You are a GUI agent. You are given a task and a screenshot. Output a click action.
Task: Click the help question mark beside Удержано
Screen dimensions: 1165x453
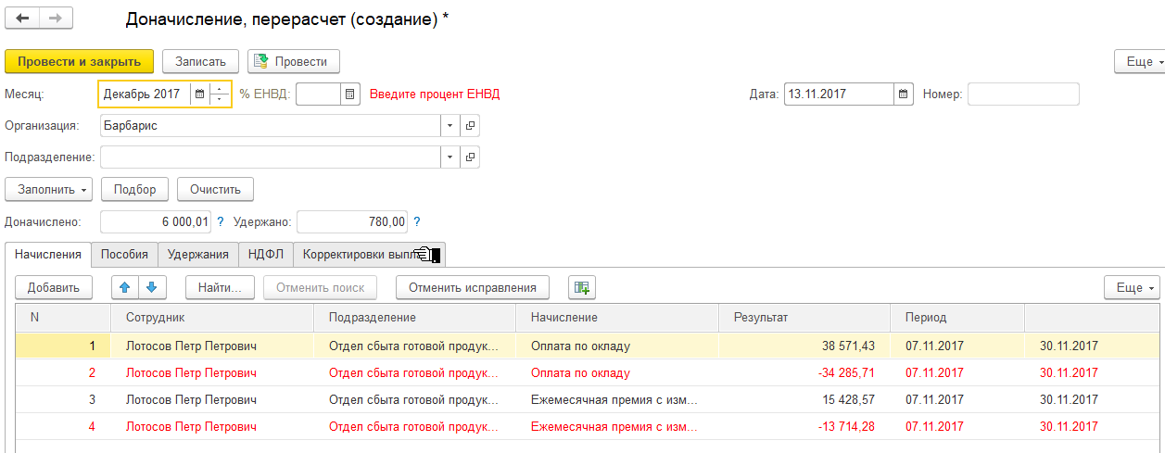417,221
